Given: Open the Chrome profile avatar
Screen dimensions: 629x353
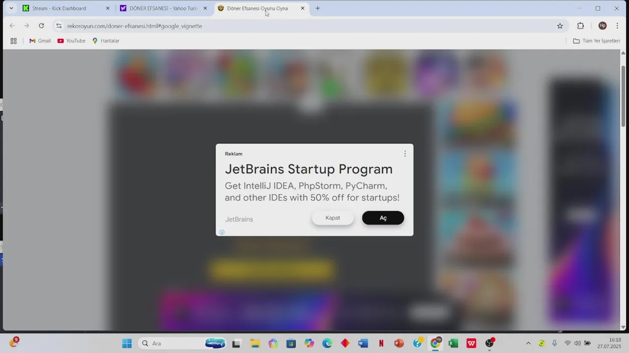Looking at the screenshot, I should [x=602, y=26].
